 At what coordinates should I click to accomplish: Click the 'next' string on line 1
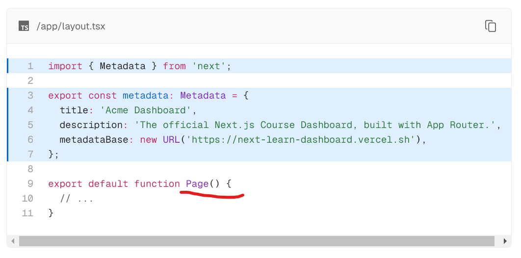(x=208, y=66)
